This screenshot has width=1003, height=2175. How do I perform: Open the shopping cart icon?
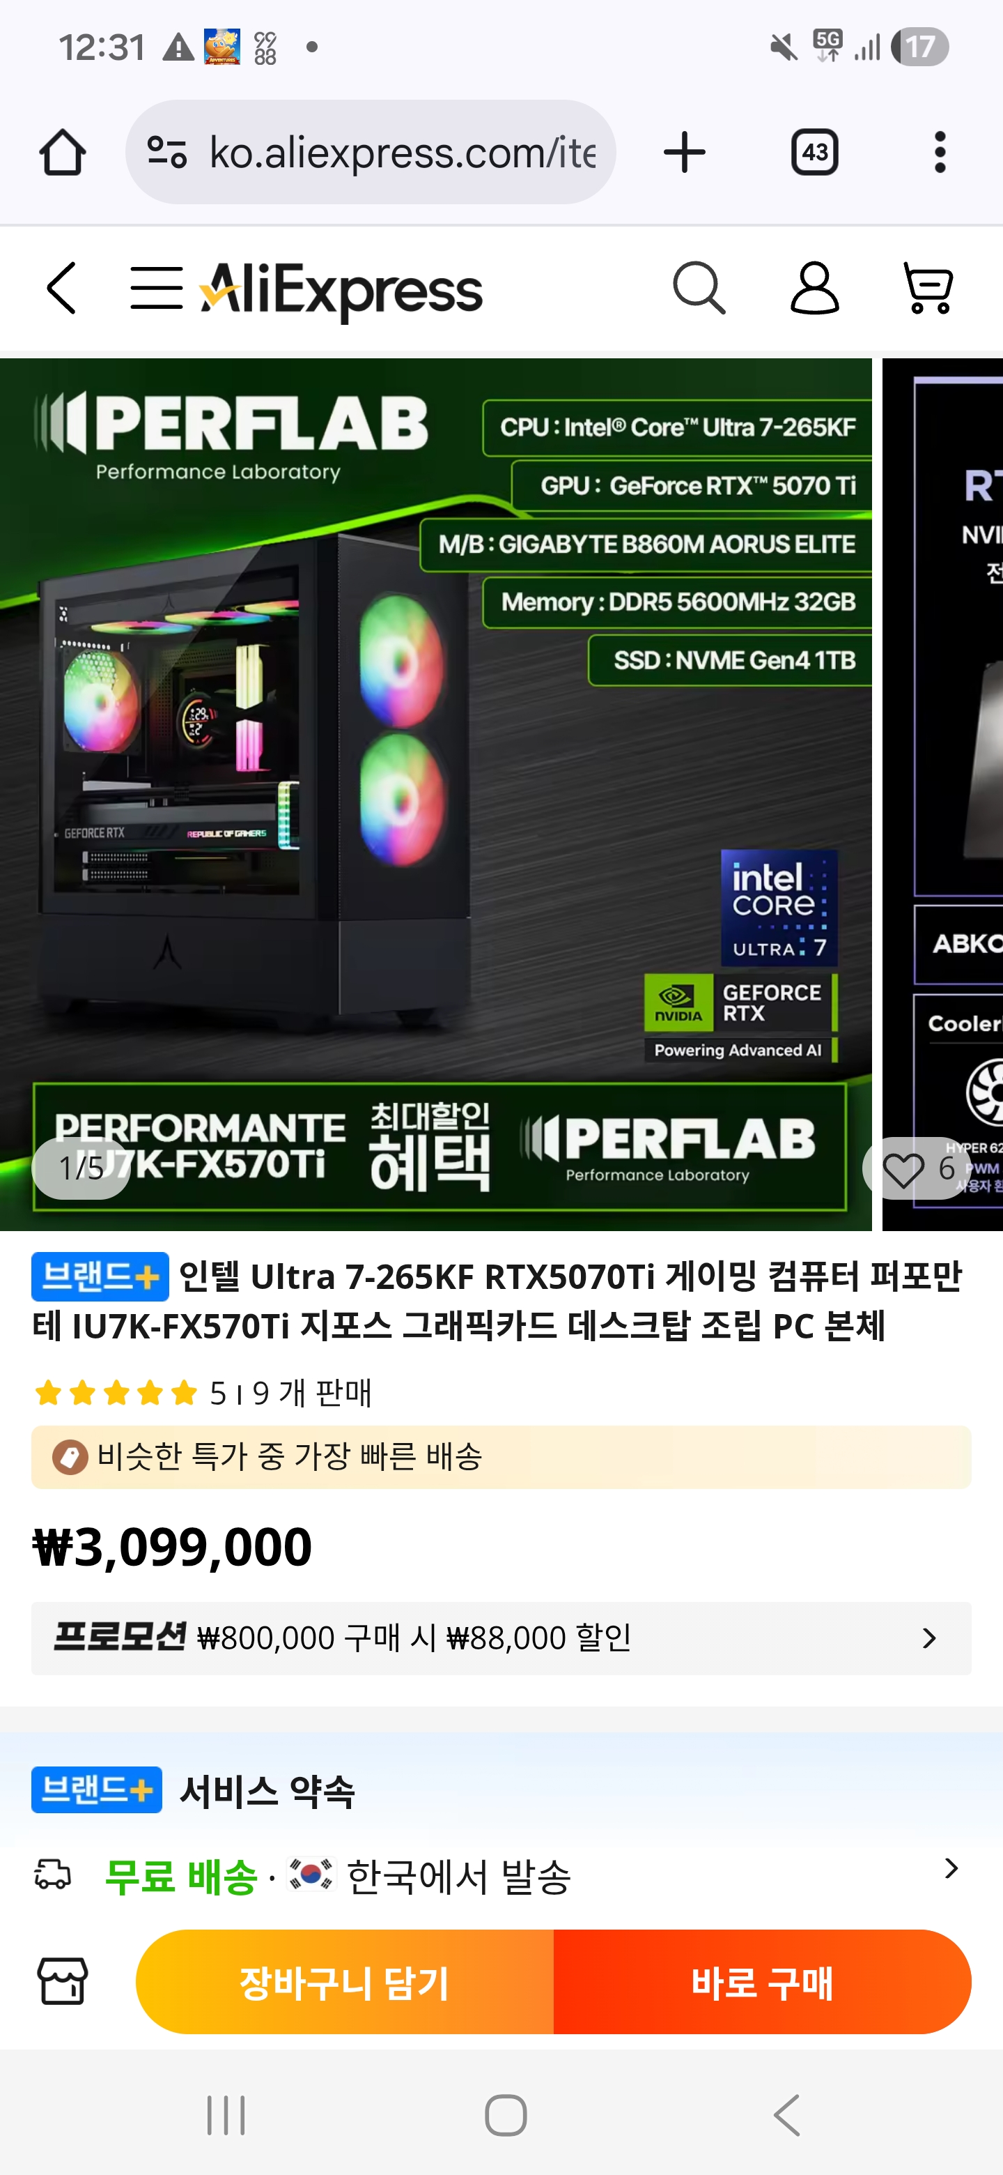tap(928, 289)
